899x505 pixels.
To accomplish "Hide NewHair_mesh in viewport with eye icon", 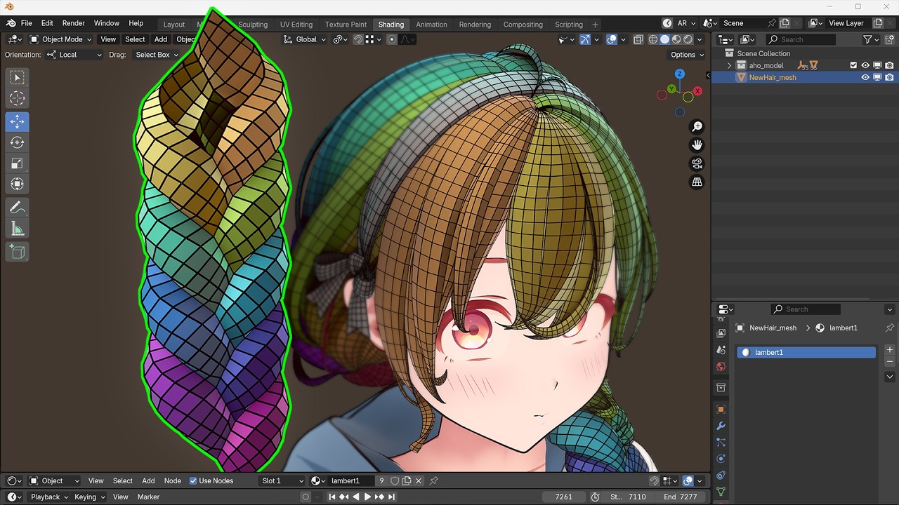I will [x=865, y=77].
